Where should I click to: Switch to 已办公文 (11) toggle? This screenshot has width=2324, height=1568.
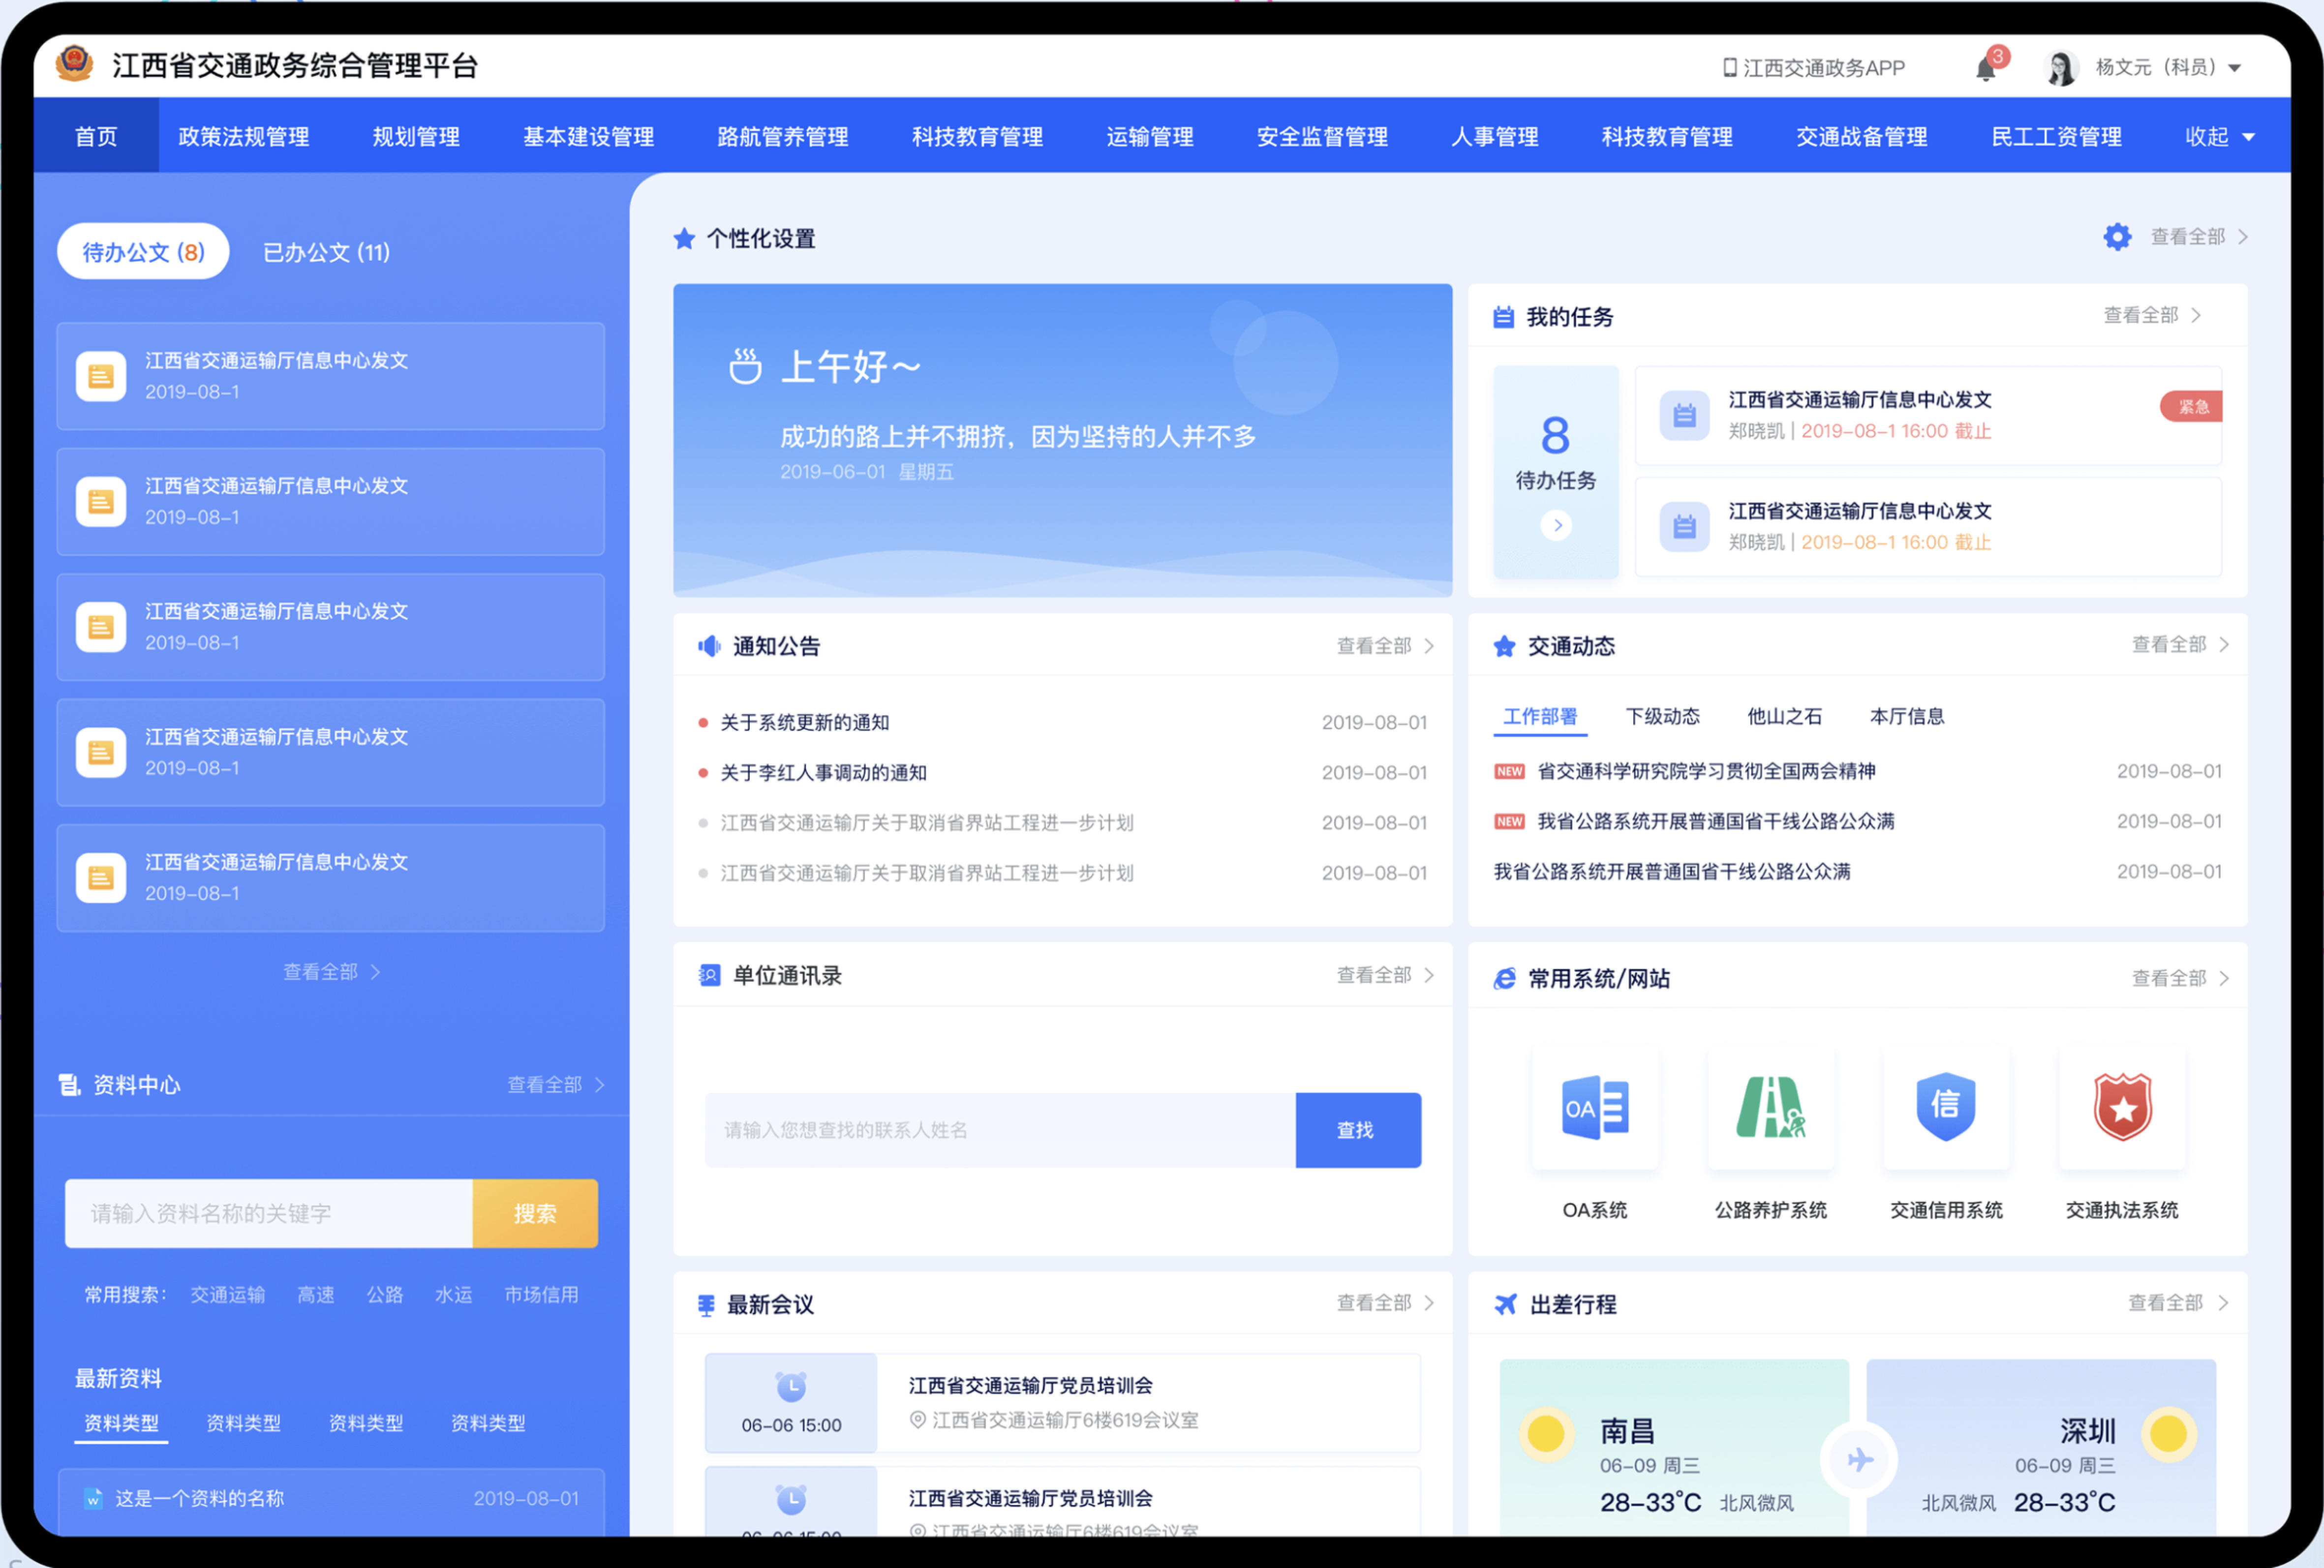point(326,252)
